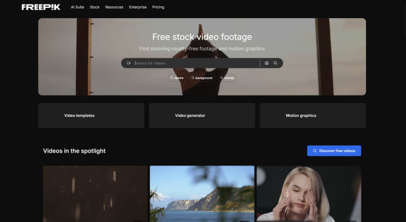Image resolution: width=406 pixels, height=222 pixels.
Task: Select the background search suggestion
Action: (x=202, y=78)
